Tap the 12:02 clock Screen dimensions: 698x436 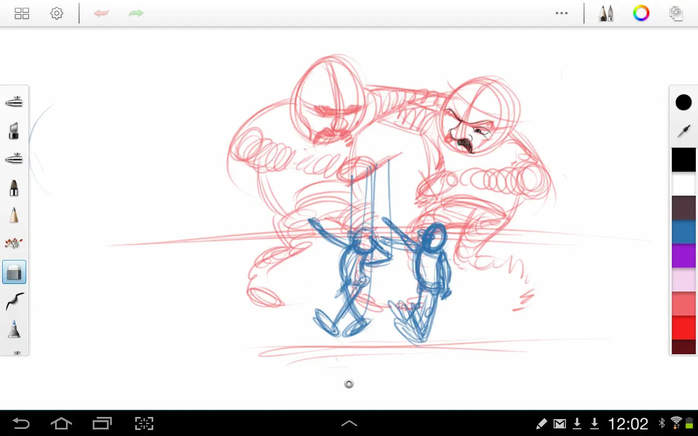[x=628, y=423]
